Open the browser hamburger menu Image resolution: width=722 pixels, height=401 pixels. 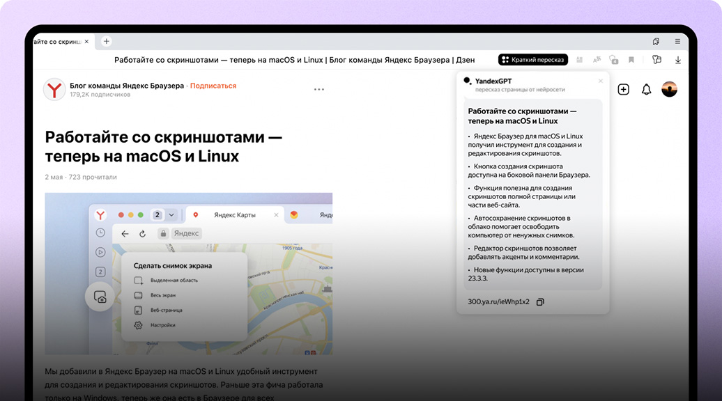tap(677, 42)
